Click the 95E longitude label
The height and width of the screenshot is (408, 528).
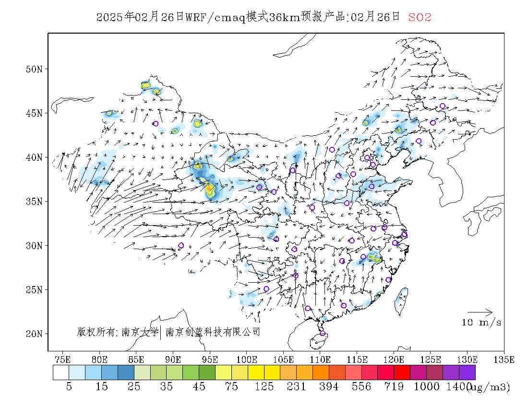pos(209,360)
